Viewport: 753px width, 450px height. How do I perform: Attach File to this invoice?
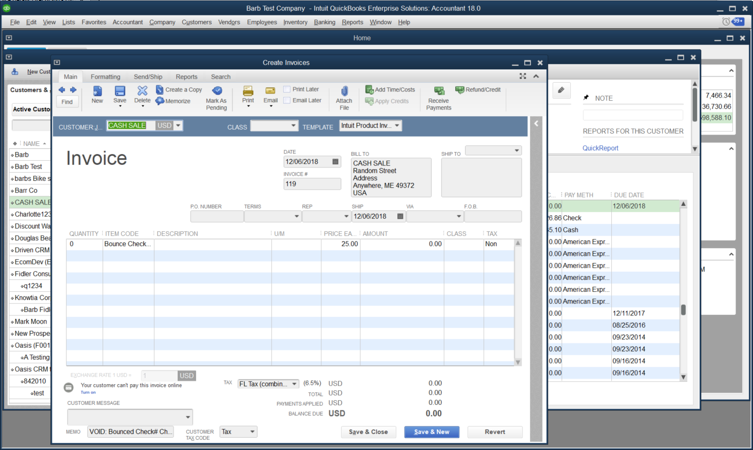(x=344, y=98)
